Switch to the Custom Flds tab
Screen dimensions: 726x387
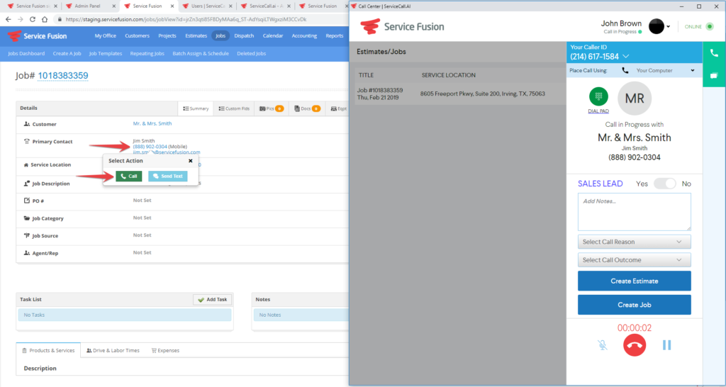(x=234, y=108)
